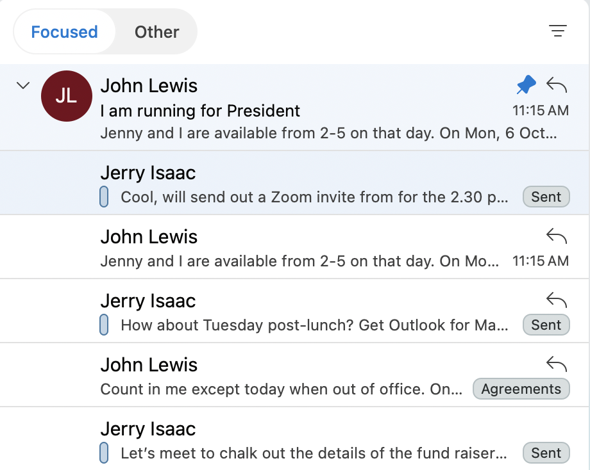Collapse the John Lewis conversation thread

pos(23,85)
